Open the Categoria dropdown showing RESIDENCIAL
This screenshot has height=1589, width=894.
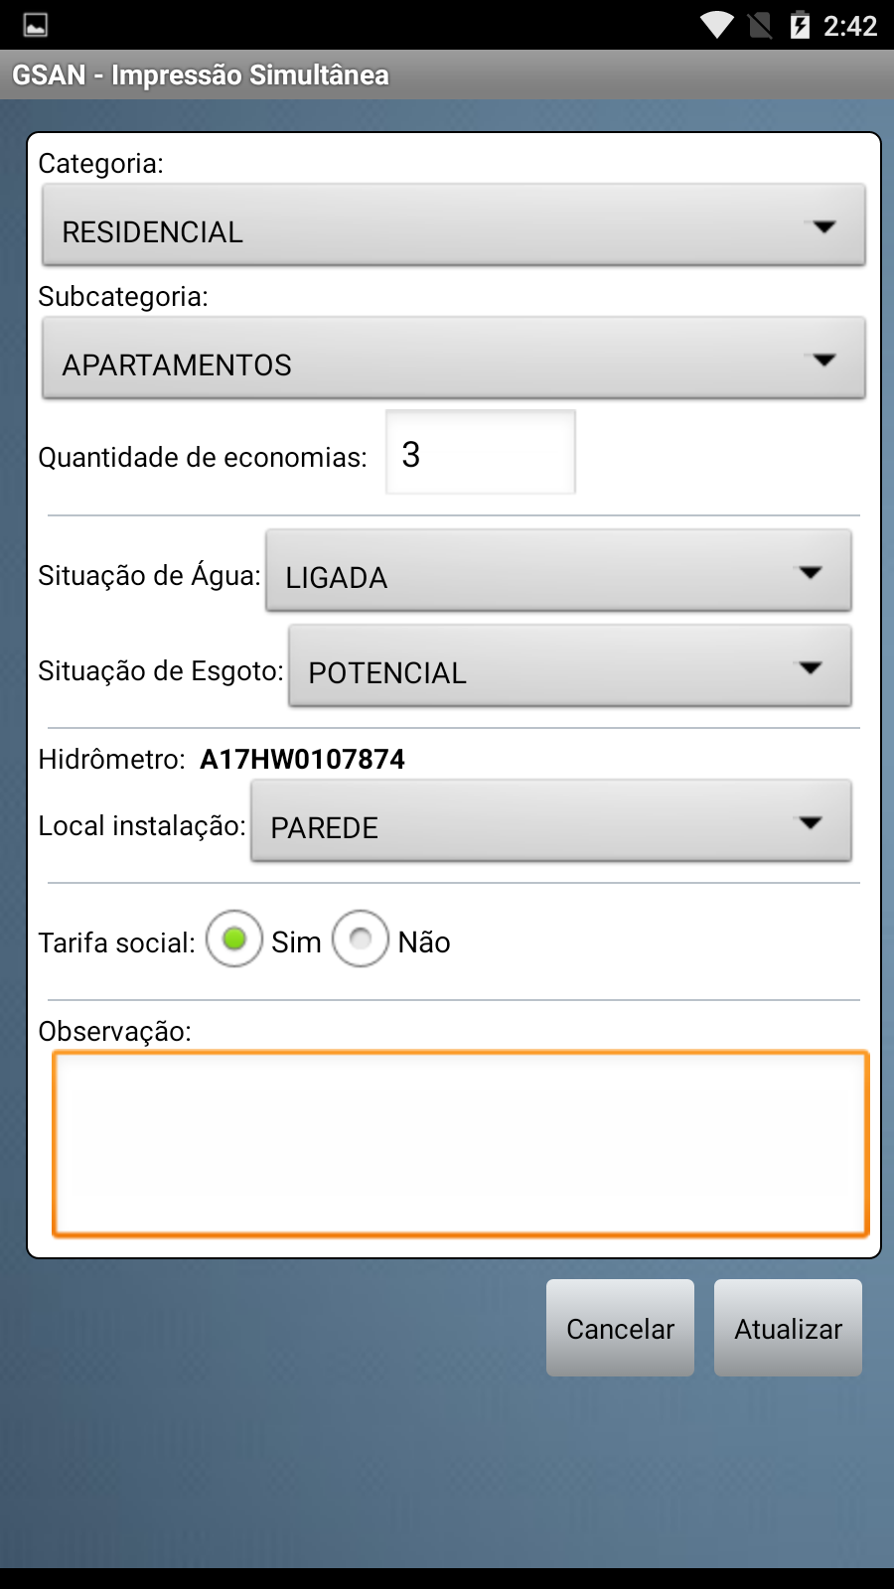pos(453,225)
